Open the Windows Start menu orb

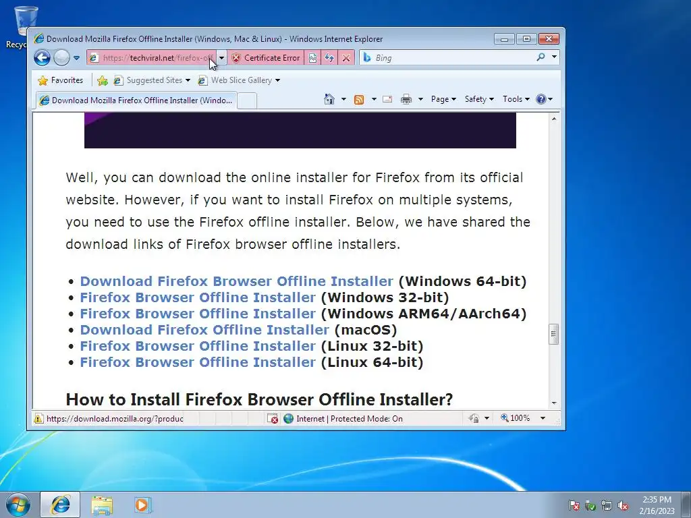18,505
